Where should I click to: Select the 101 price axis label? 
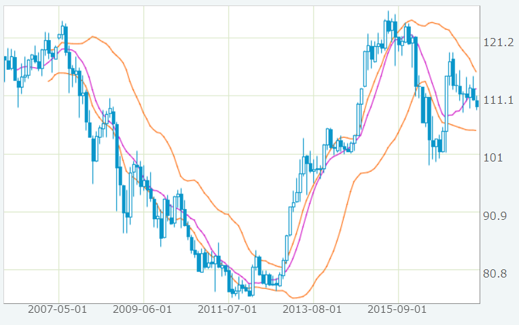click(493, 157)
